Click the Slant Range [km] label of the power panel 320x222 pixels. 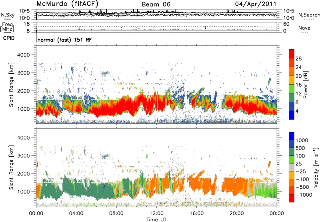[x=11, y=85]
